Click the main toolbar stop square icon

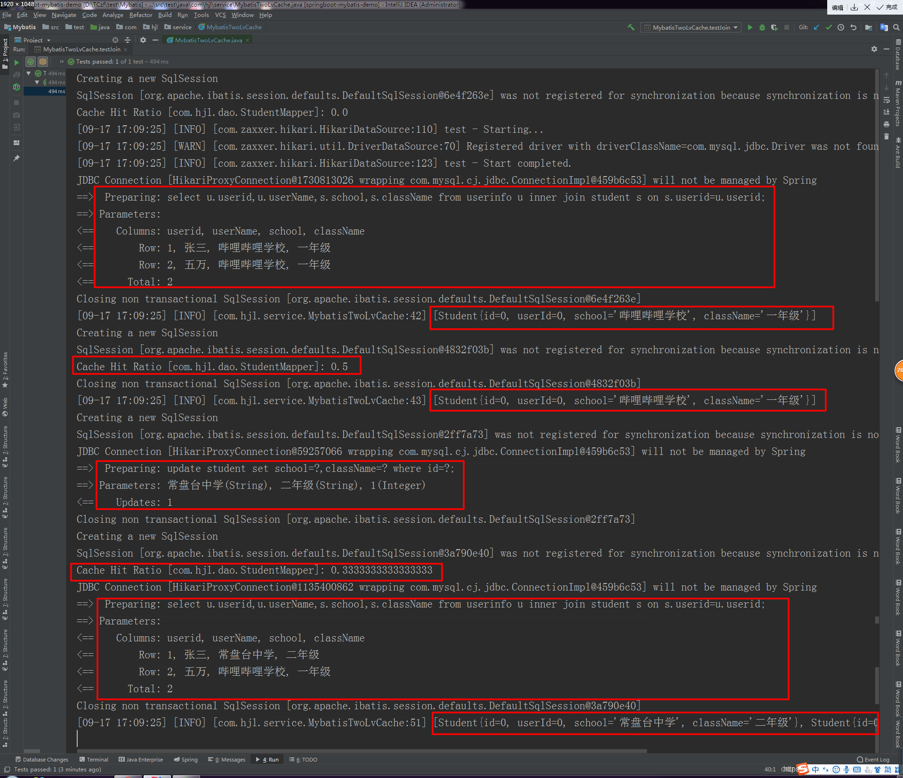point(787,27)
